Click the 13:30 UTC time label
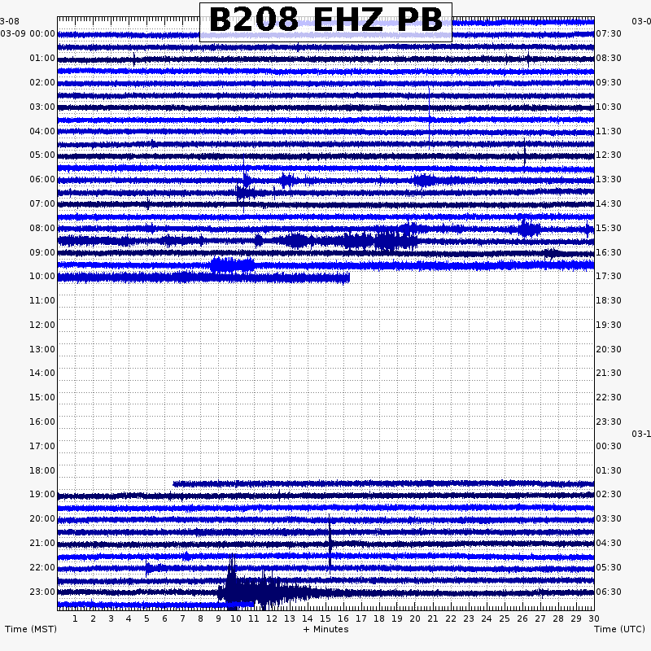This screenshot has height=651, width=651. click(609, 180)
